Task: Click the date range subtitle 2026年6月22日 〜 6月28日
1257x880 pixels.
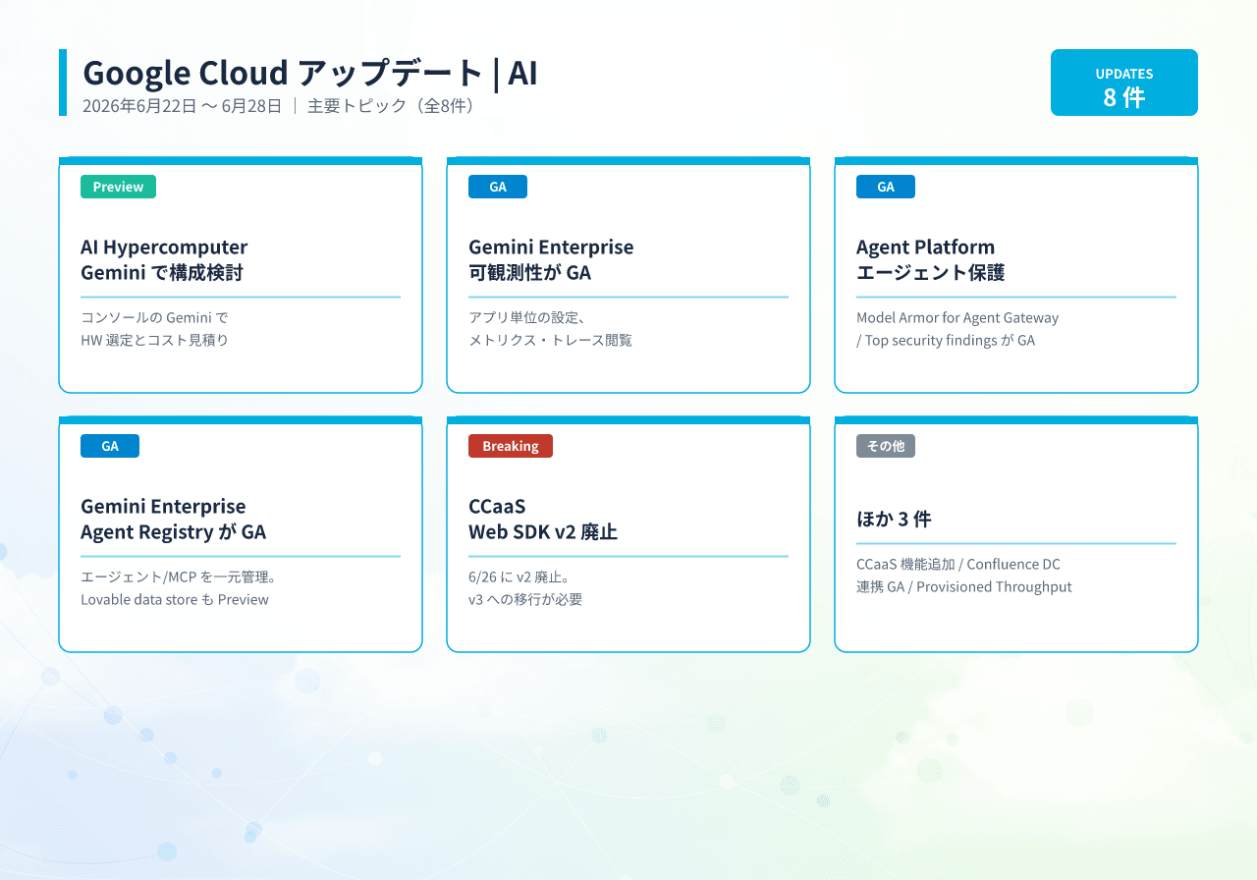Action: (x=183, y=106)
